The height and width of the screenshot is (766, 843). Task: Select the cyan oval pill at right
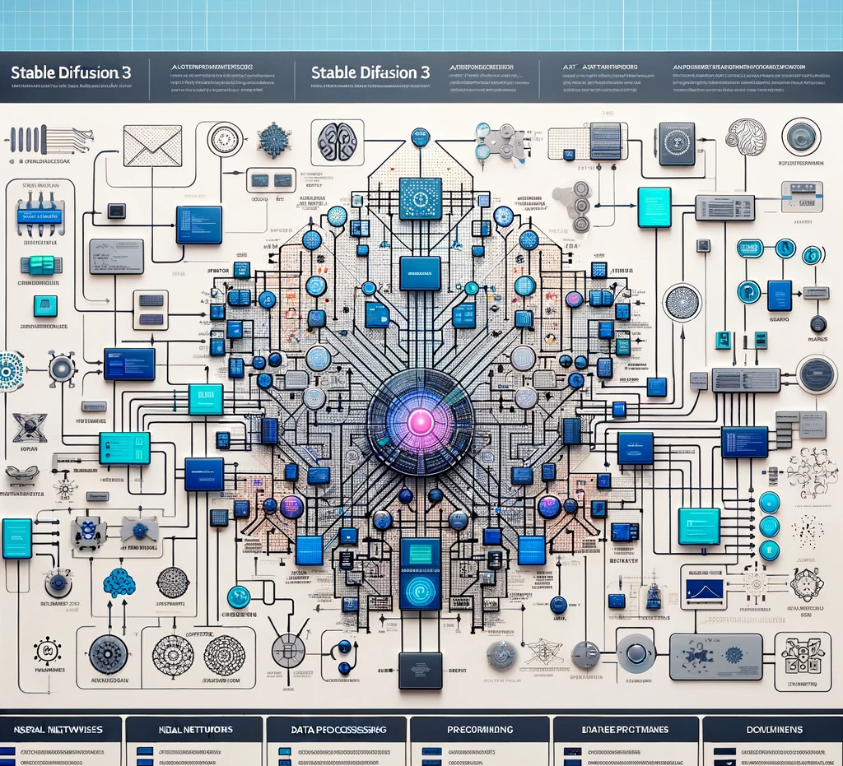[x=750, y=248]
